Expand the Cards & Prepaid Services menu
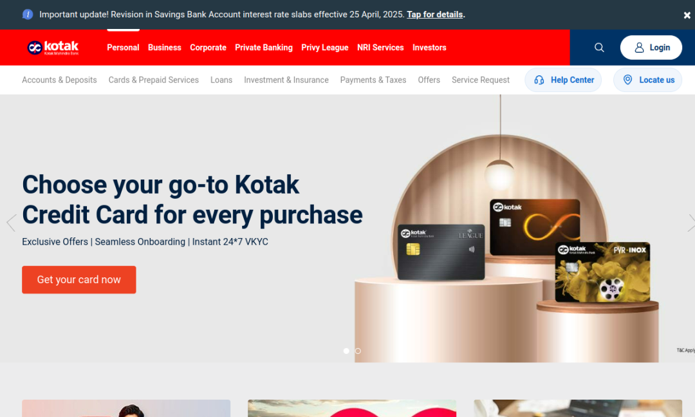This screenshot has height=417, width=695. click(153, 80)
